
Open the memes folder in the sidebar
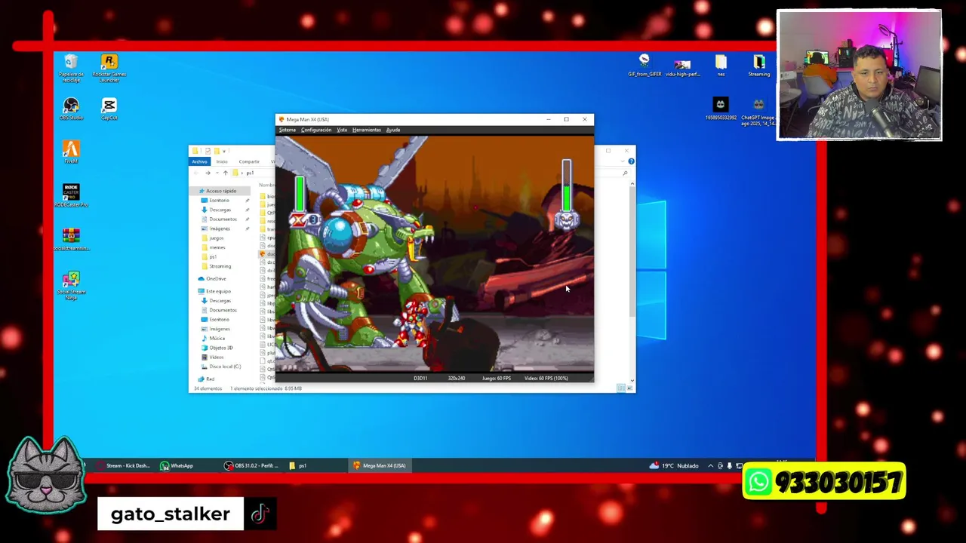217,247
